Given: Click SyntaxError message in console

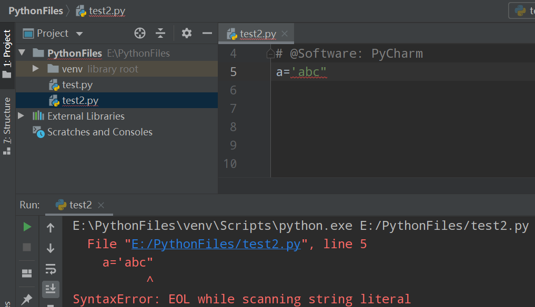Looking at the screenshot, I should (241, 299).
